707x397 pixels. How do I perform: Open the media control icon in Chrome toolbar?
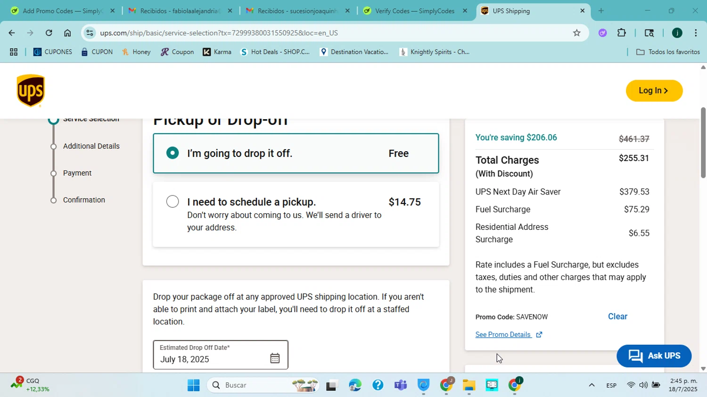649,33
